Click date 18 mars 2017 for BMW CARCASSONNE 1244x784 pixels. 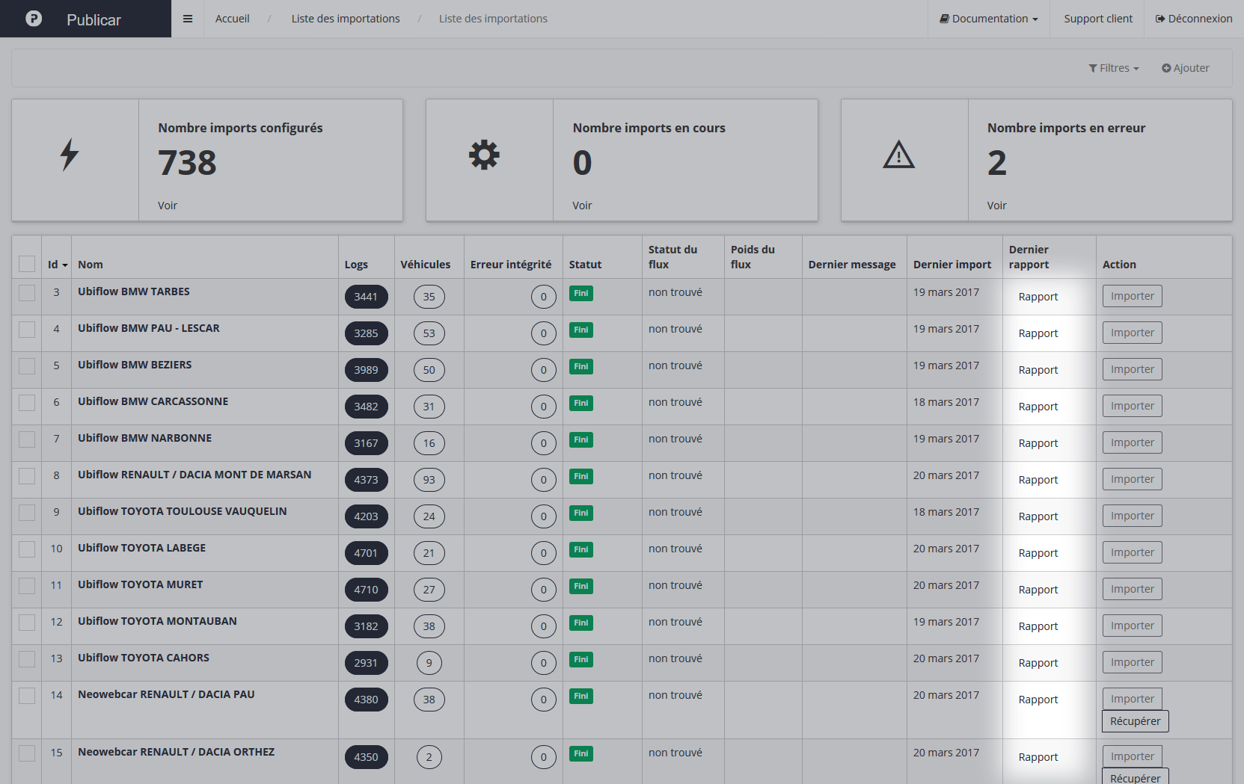coord(946,402)
